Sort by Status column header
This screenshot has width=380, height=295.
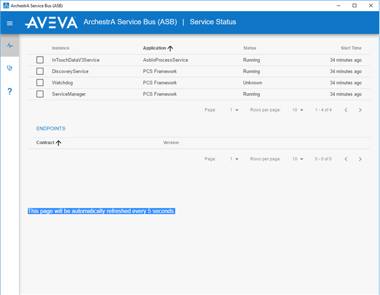(249, 48)
